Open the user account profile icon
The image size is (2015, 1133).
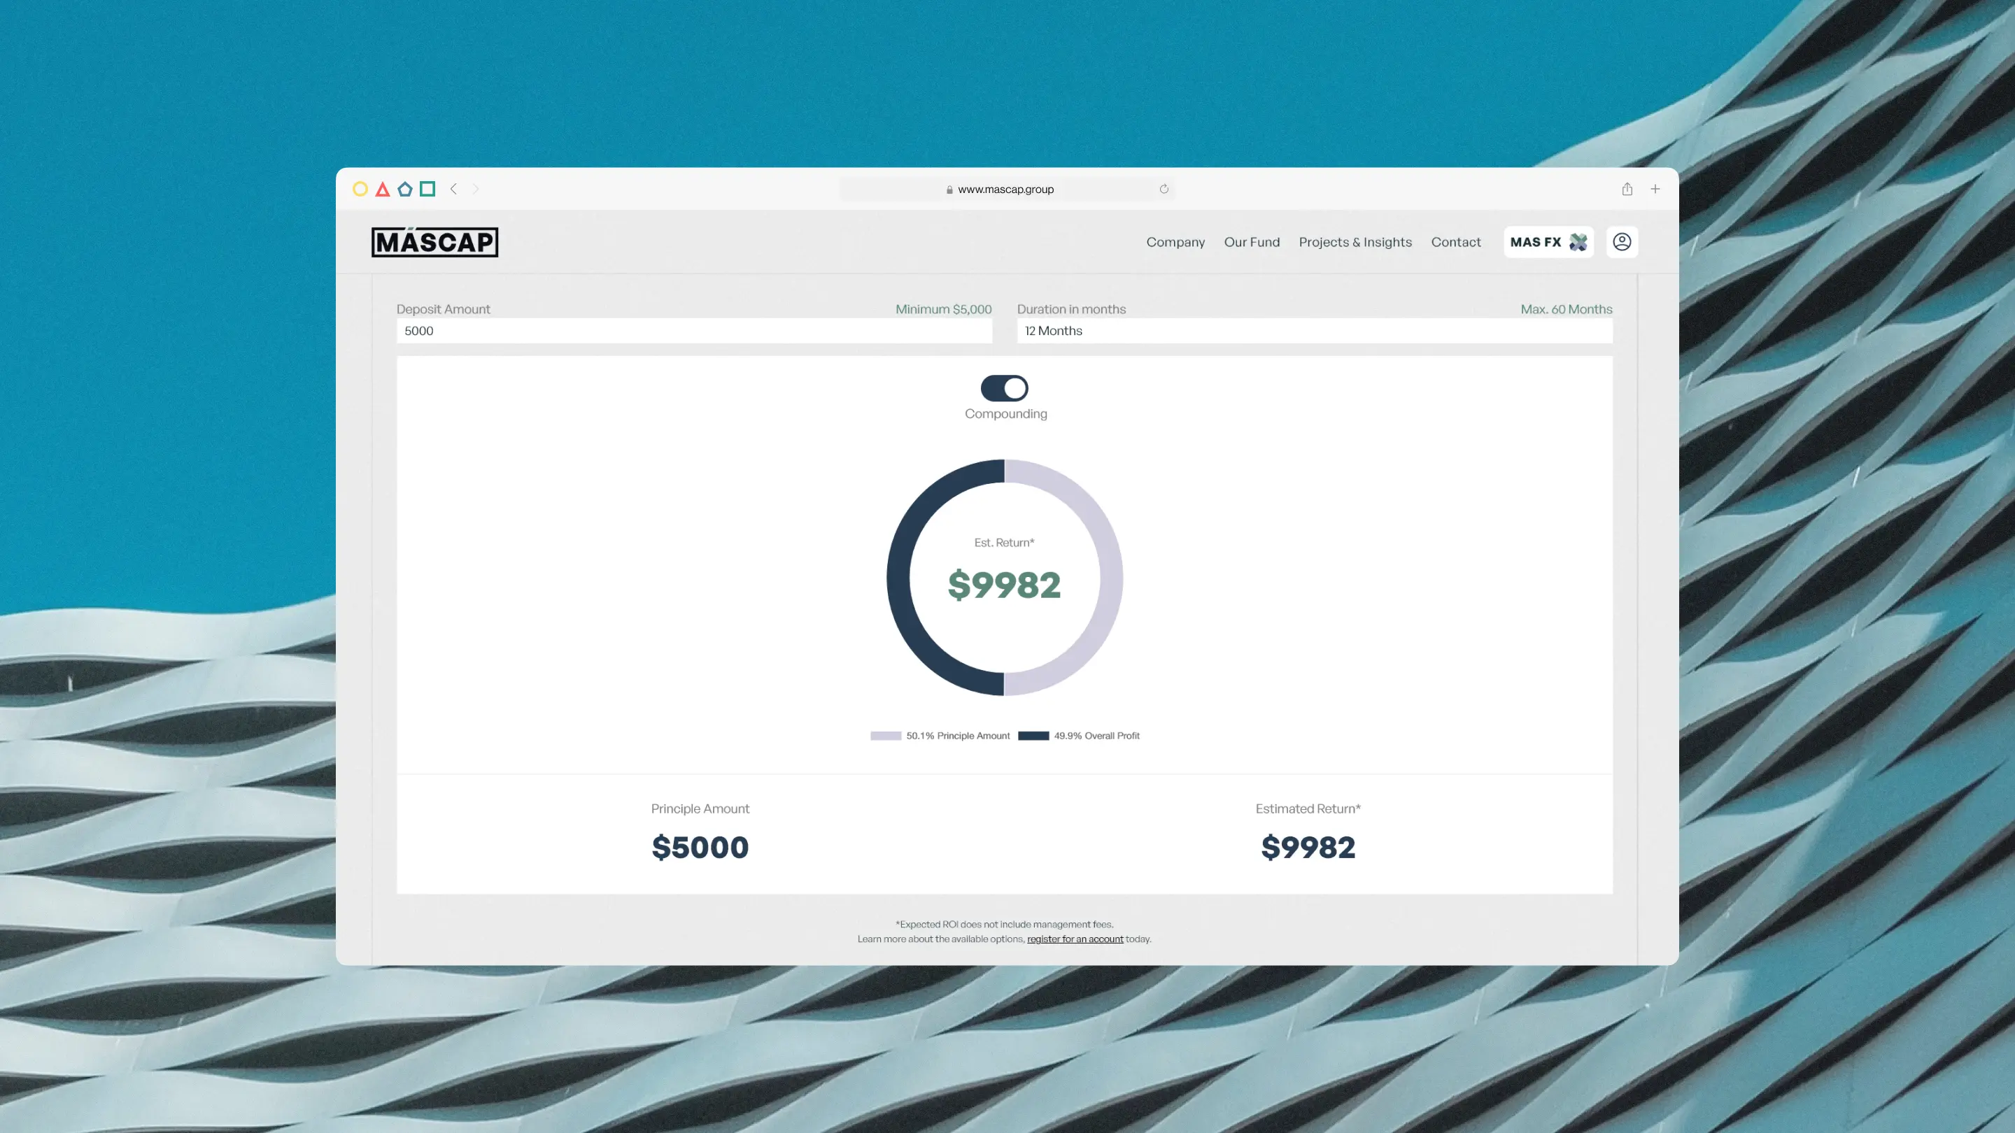click(1622, 243)
